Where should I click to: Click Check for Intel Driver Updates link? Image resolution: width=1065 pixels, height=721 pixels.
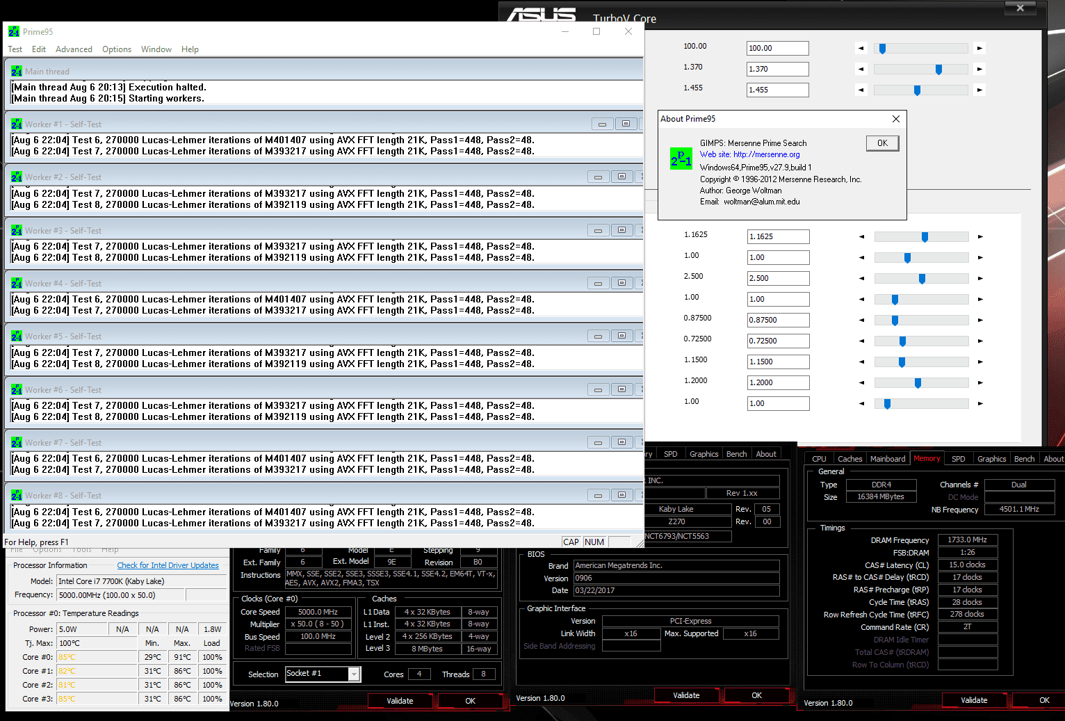(168, 565)
